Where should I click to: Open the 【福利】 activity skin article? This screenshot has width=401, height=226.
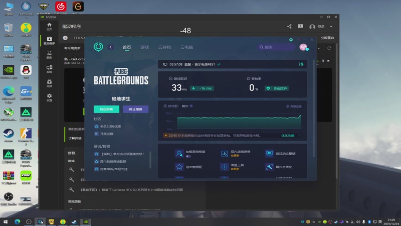pos(119,154)
